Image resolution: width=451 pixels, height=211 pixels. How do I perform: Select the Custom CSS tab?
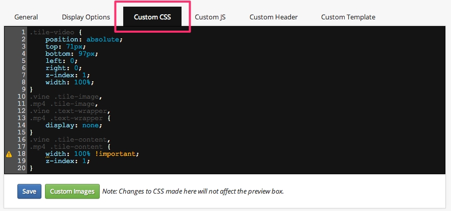[x=156, y=17]
